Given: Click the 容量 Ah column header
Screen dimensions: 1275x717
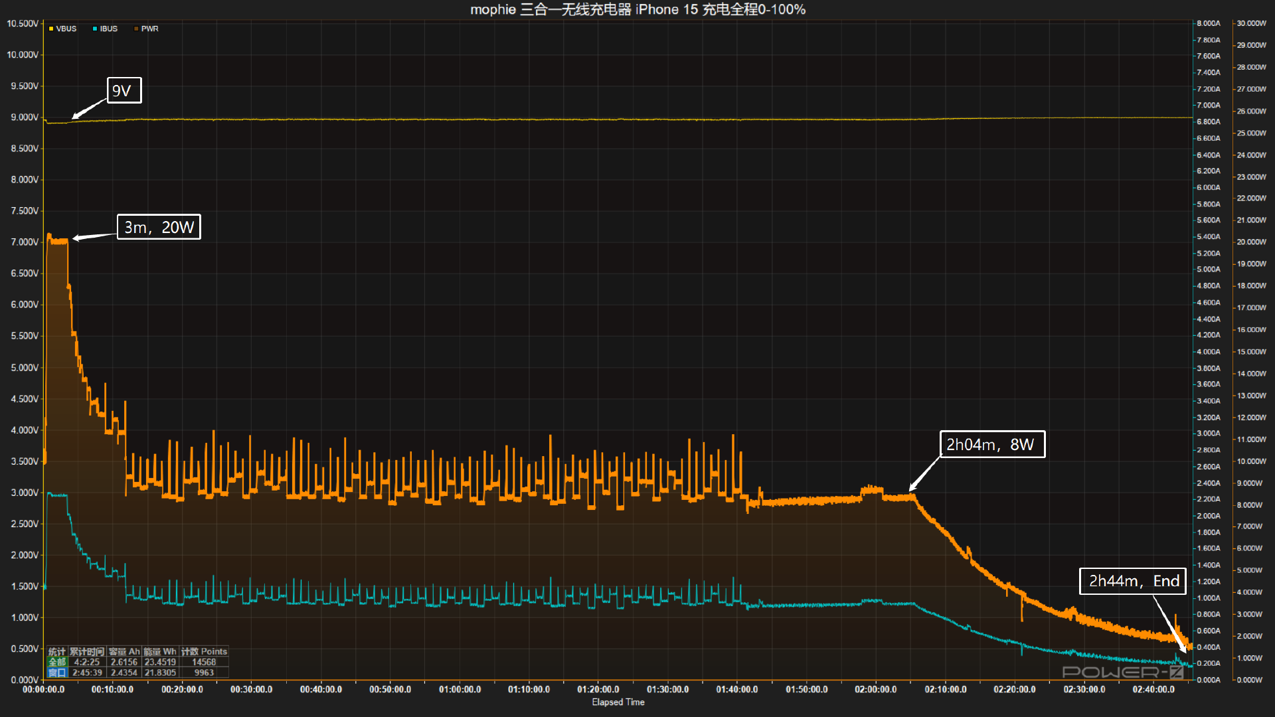Looking at the screenshot, I should click(x=124, y=651).
